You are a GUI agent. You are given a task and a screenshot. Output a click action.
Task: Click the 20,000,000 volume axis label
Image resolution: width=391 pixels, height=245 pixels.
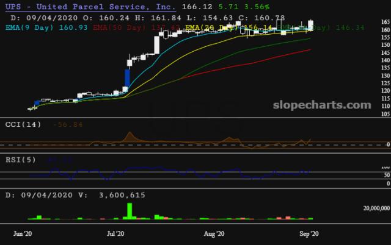click(x=376, y=208)
